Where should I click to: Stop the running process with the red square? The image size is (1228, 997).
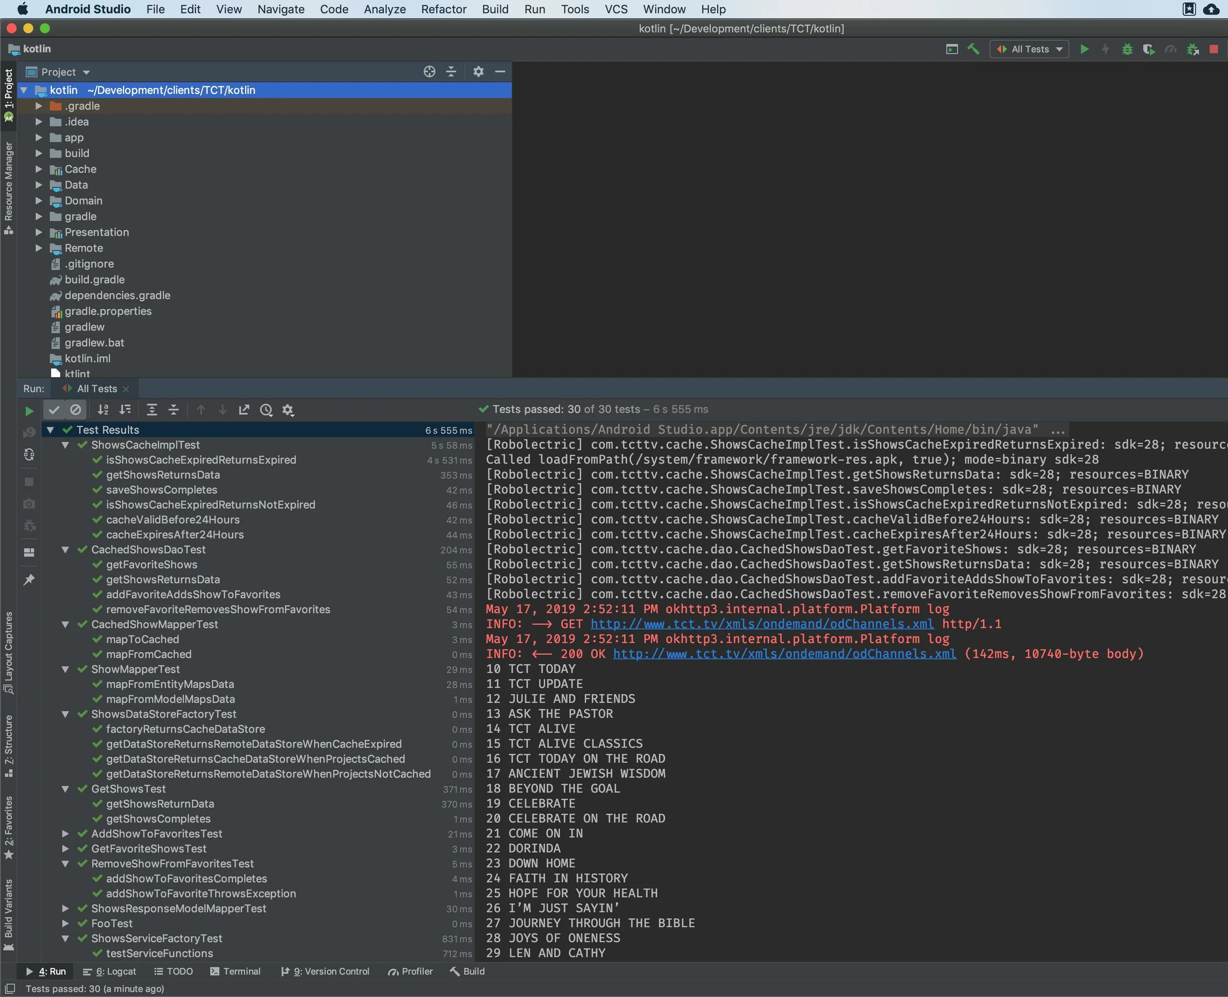1213,49
